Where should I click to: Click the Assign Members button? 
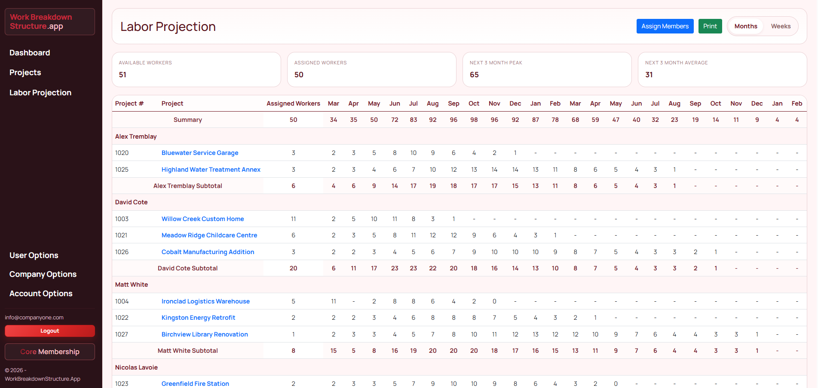665,26
